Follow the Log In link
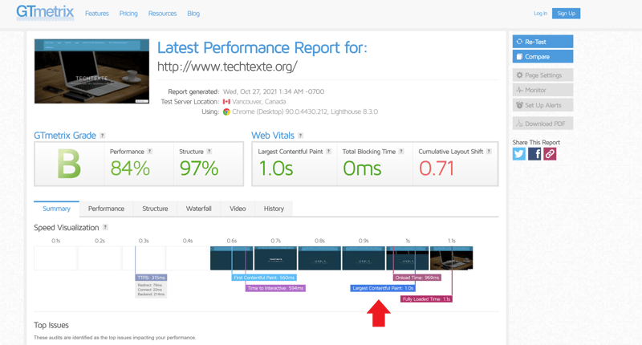The image size is (642, 345). pos(540,14)
